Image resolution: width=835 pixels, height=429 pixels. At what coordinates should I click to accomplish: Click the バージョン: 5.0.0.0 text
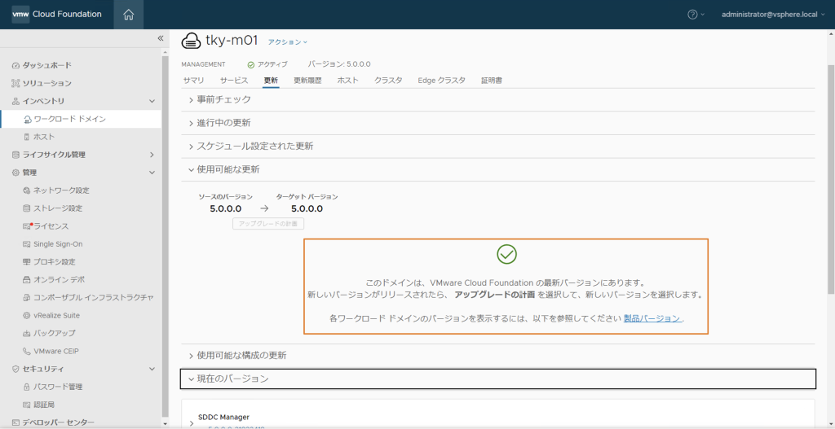339,64
